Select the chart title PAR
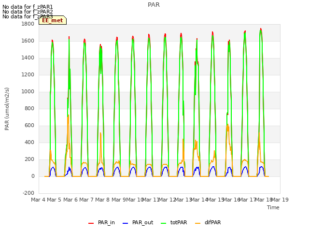This screenshot has height=232, width=309. [x=154, y=5]
